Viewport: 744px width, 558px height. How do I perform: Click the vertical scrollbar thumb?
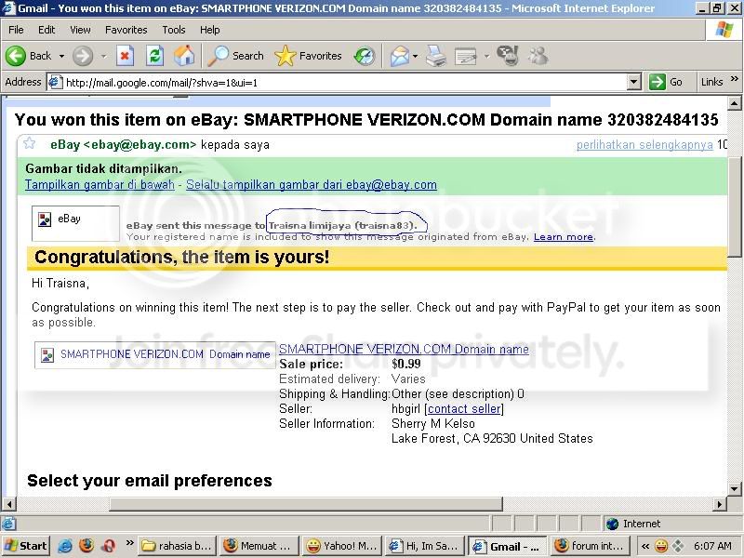pos(735,206)
